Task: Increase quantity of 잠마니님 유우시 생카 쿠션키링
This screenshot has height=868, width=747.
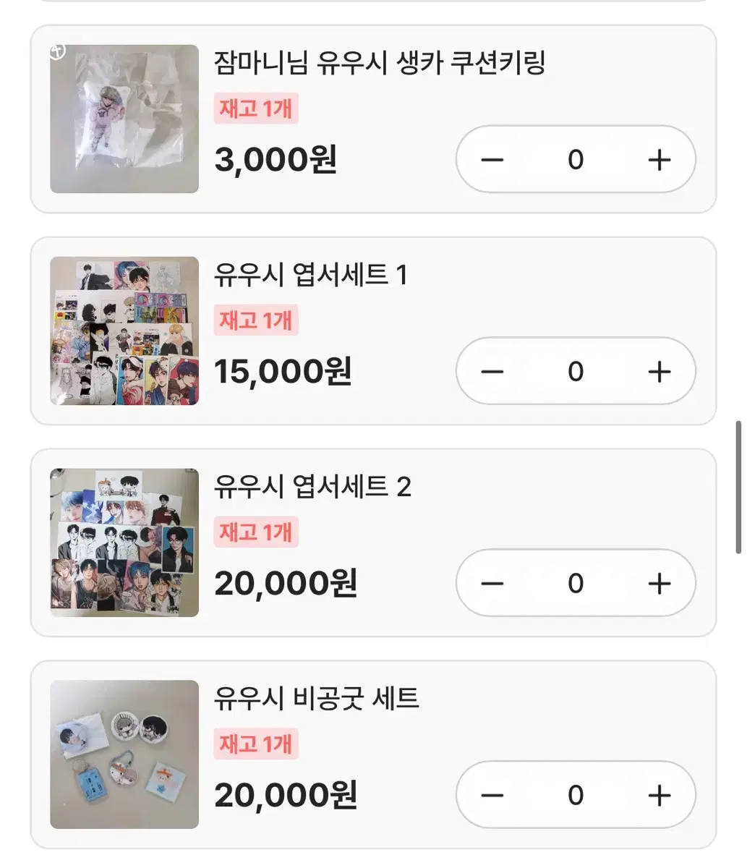Action: [659, 160]
